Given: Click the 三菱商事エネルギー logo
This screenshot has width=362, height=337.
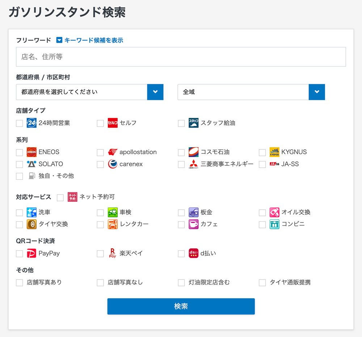Looking at the screenshot, I should pos(193,164).
